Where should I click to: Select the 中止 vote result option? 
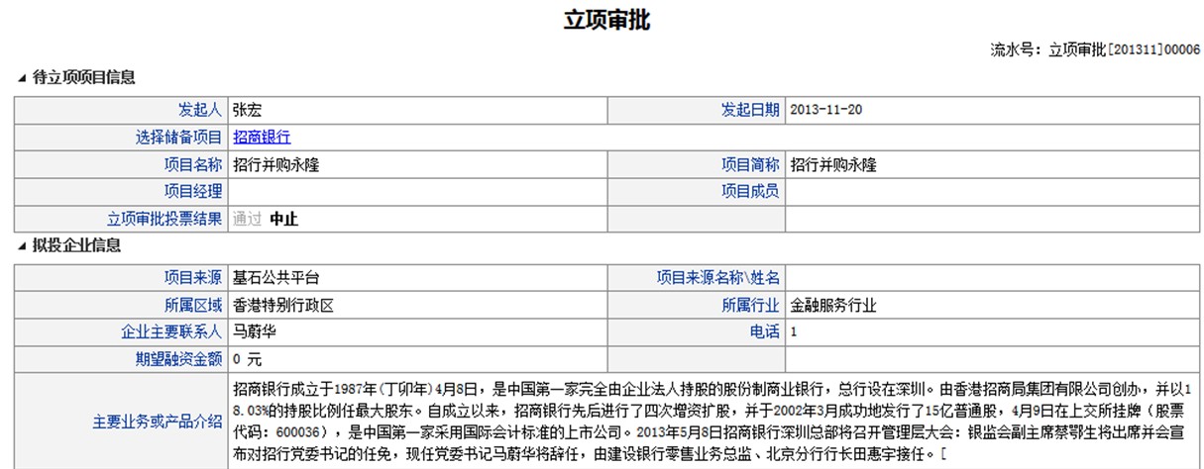(283, 220)
